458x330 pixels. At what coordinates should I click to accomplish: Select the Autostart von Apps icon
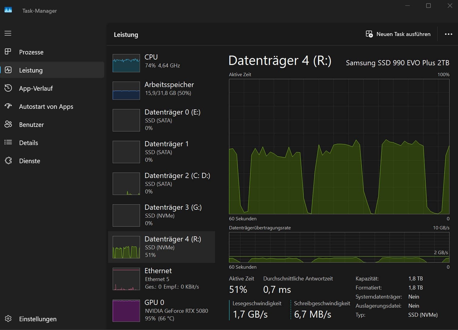pyautogui.click(x=8, y=106)
